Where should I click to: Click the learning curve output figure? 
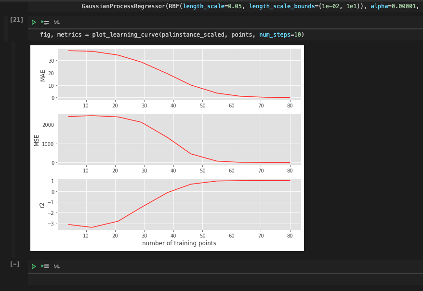point(167,148)
